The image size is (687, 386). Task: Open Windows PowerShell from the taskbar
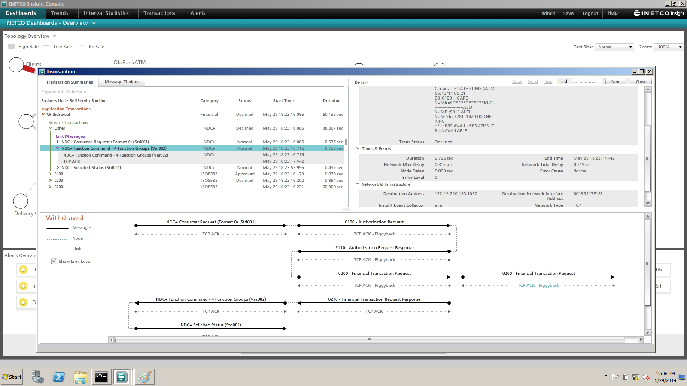[59, 377]
